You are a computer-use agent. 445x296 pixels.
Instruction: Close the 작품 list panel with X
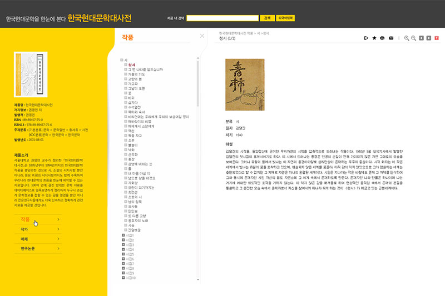tap(202, 36)
